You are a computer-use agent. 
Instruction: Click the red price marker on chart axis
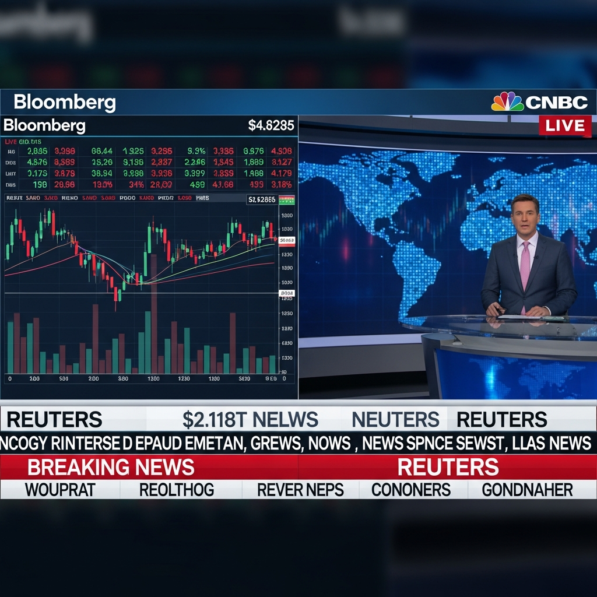[287, 240]
